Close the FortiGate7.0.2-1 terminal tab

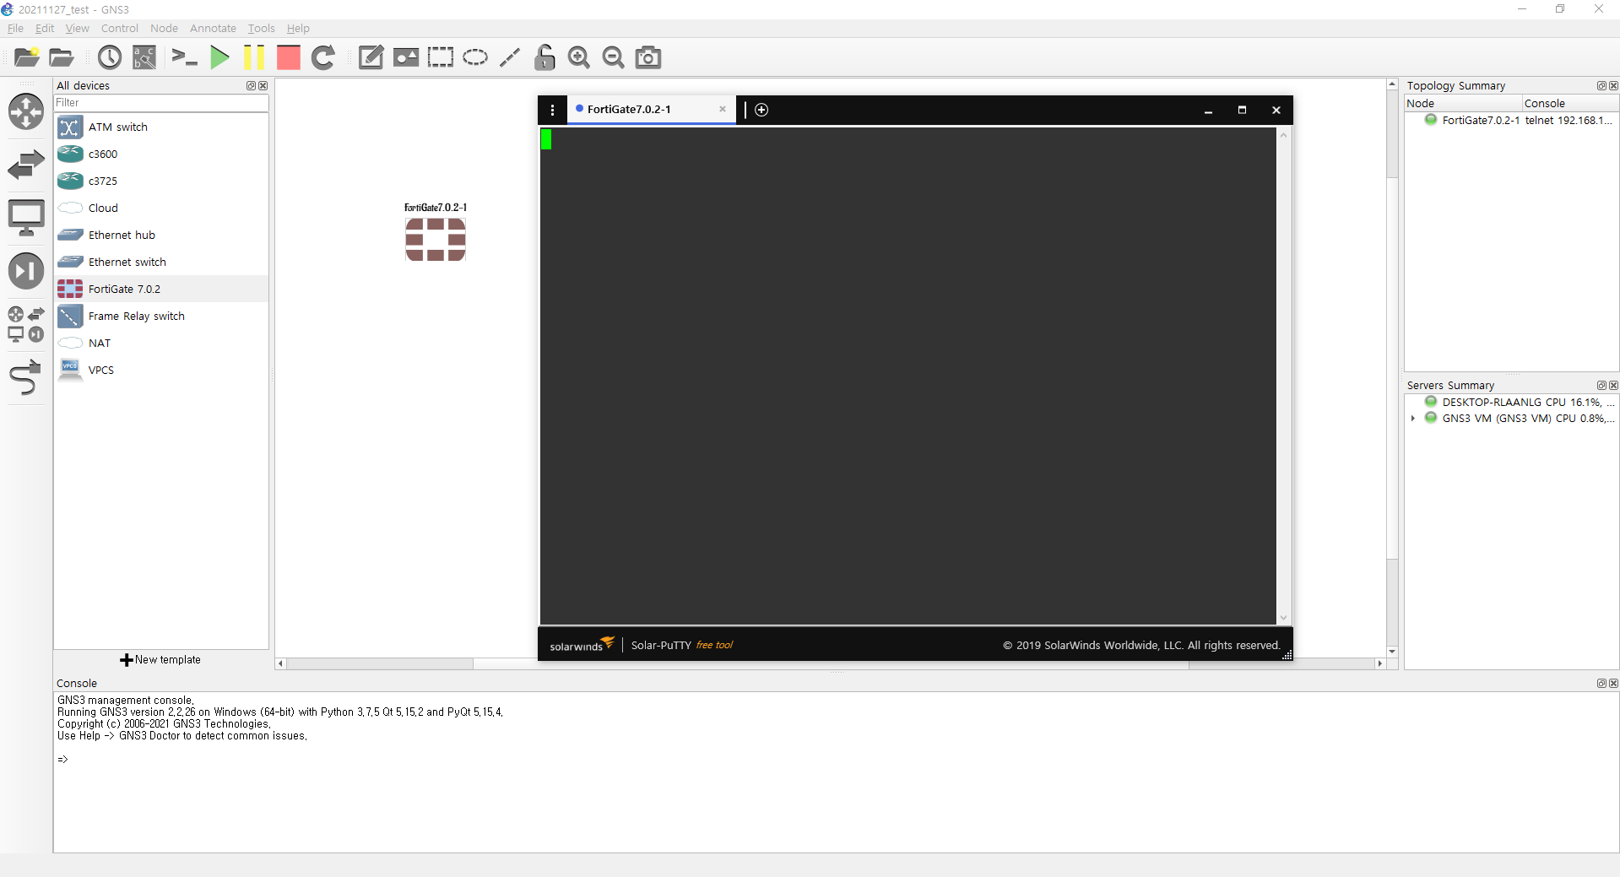tap(723, 109)
